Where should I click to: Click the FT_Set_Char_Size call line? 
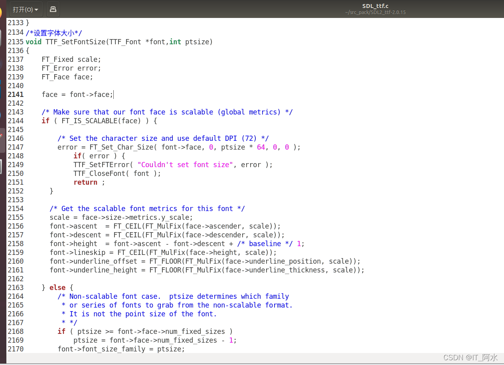click(179, 147)
